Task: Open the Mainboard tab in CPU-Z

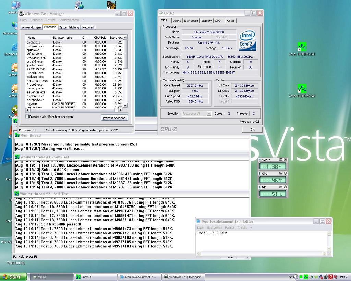Action: click(x=191, y=21)
